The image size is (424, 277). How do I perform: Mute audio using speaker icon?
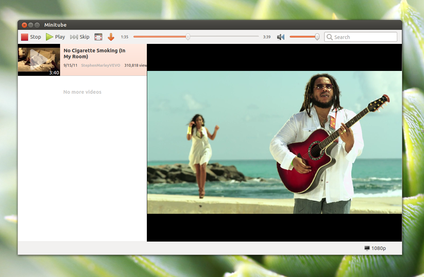(280, 37)
